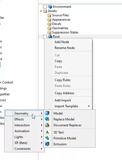Screen dimensions: 122x160
Task: Click the Assets folder icon
Action: click(45, 11)
